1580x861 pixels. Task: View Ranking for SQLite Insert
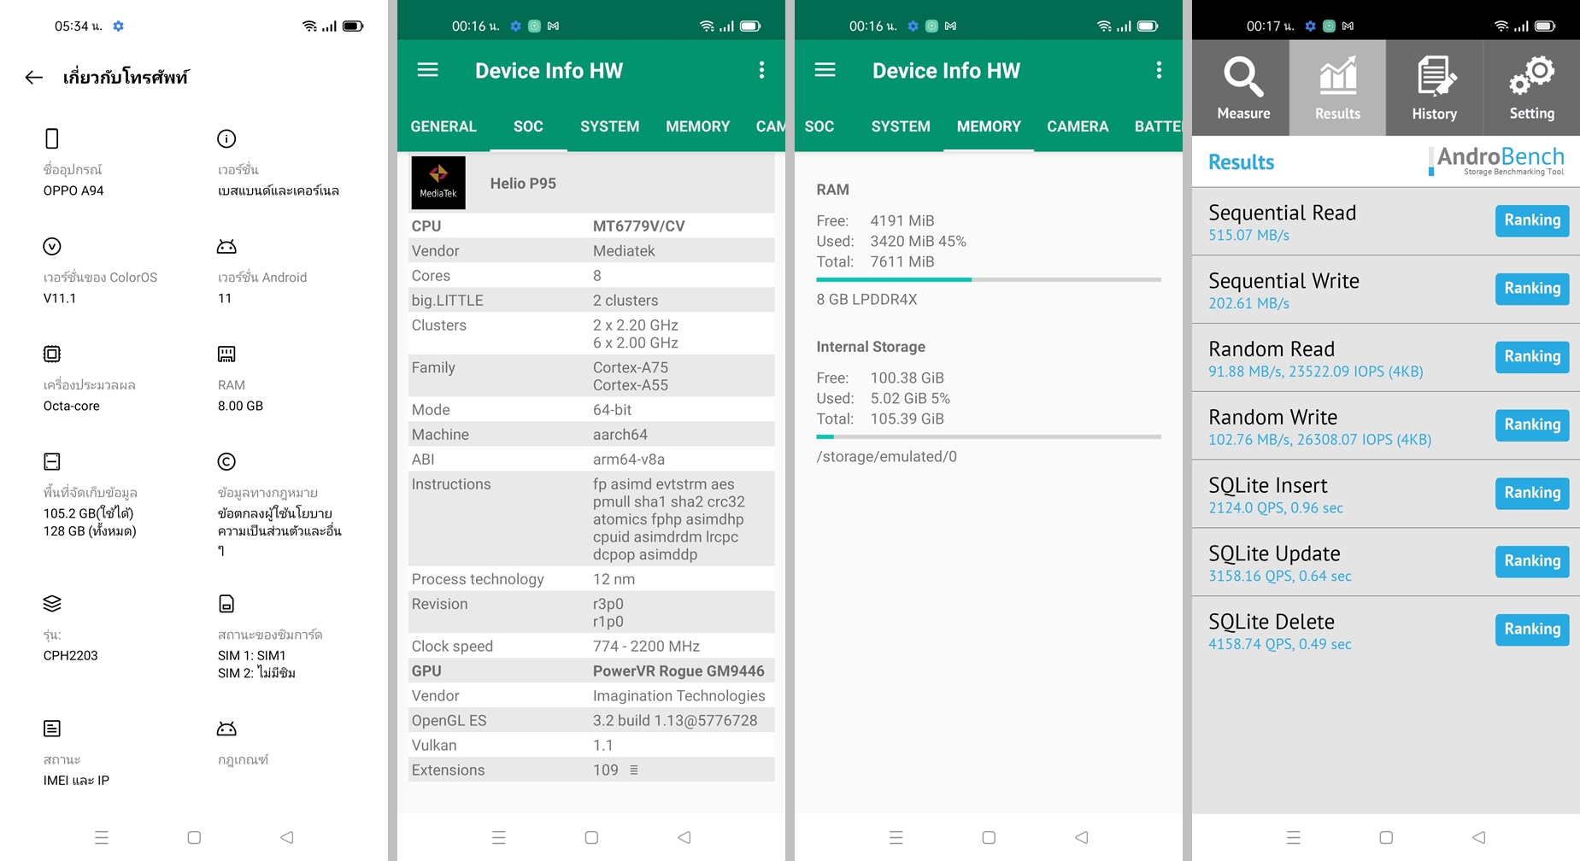pos(1531,493)
